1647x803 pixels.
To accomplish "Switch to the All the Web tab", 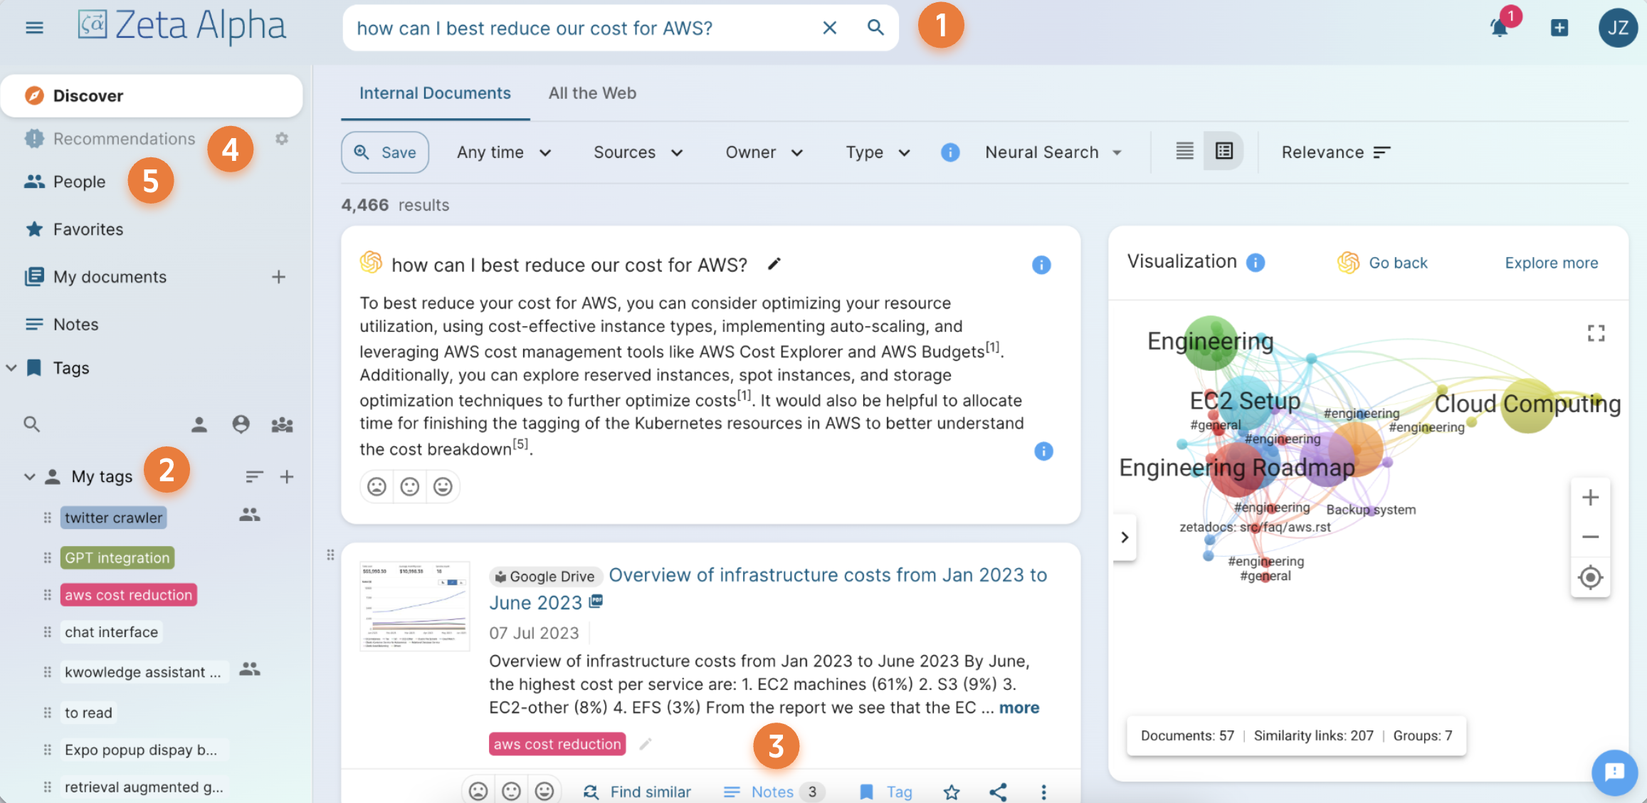I will (591, 93).
